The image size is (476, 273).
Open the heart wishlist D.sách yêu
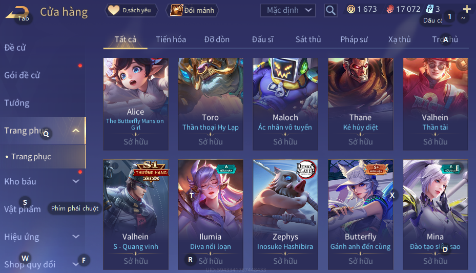click(131, 10)
